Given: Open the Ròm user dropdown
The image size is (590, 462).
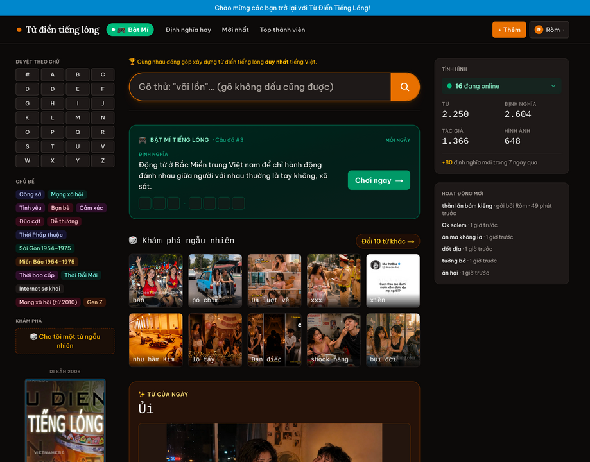Looking at the screenshot, I should pos(550,30).
